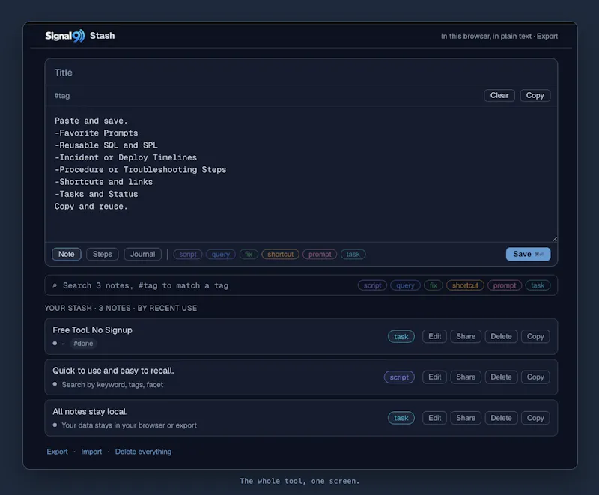Toggle shortcut tag chip in editor

pyautogui.click(x=280, y=255)
